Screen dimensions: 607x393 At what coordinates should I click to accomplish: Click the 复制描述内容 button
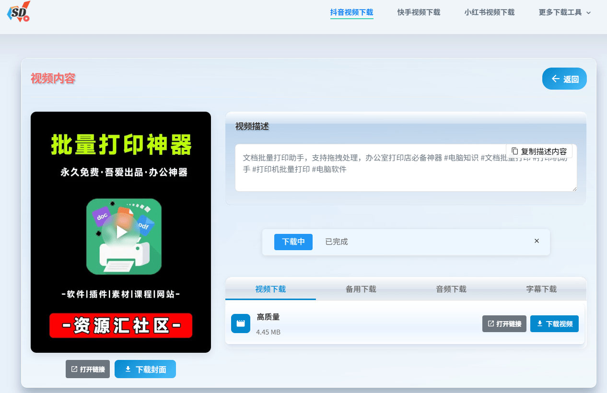pyautogui.click(x=539, y=151)
